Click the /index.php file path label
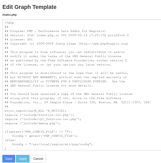 tap(9, 15)
